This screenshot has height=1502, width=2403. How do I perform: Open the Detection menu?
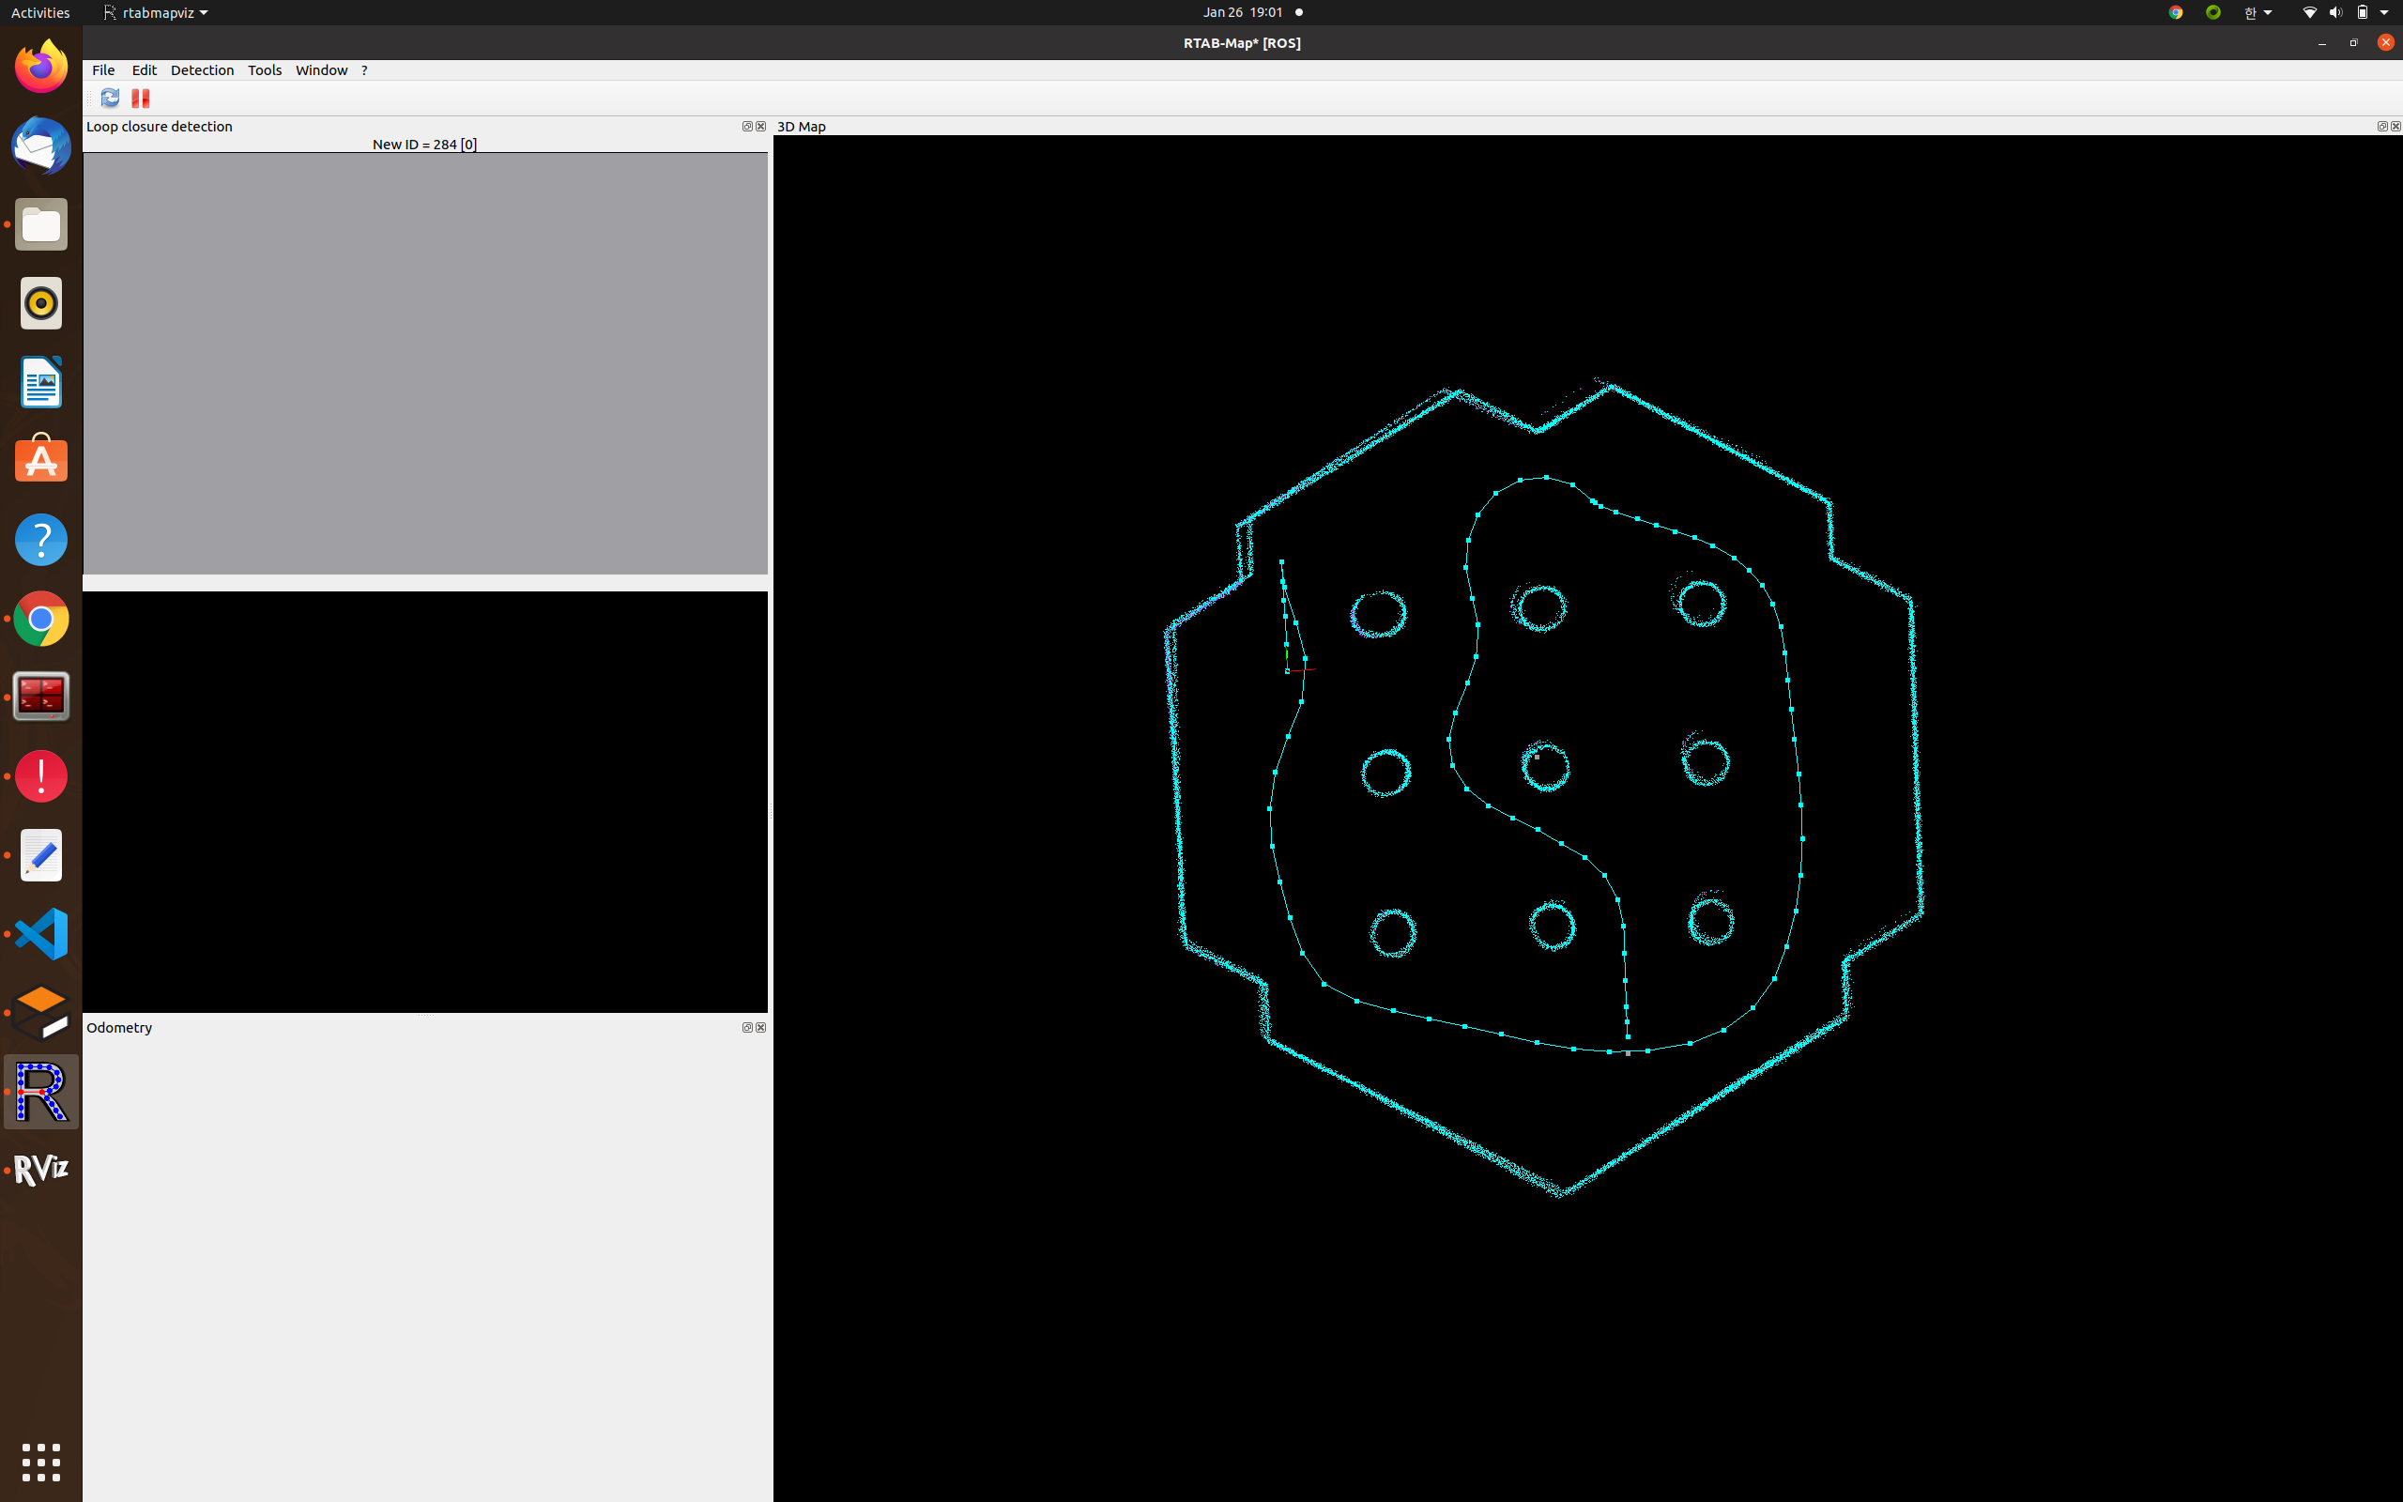coord(202,70)
